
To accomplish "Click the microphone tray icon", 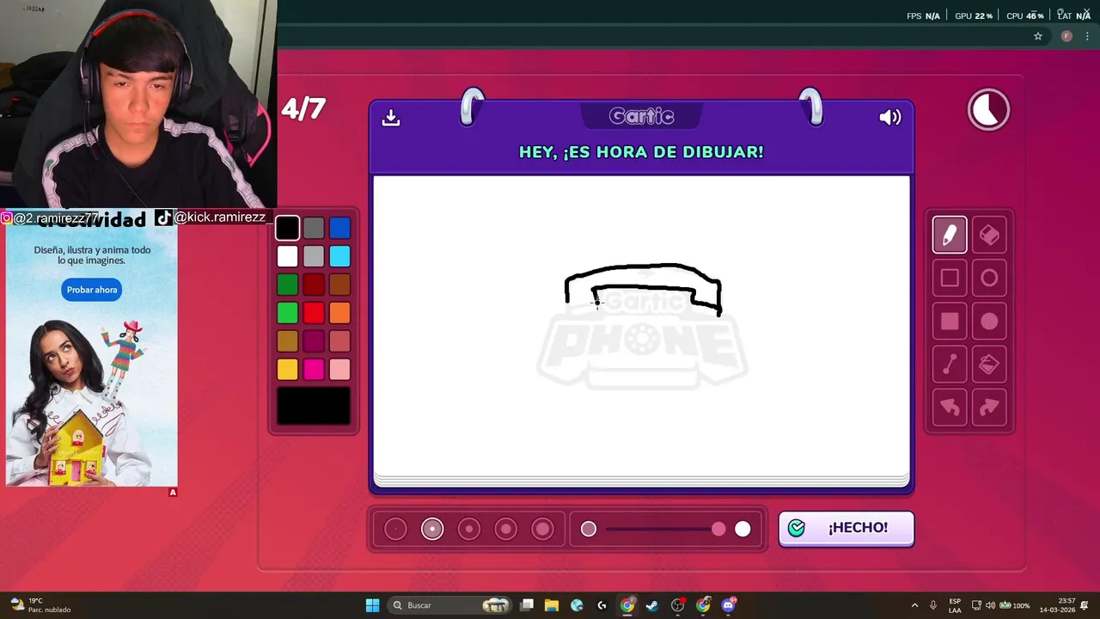I will pos(933,605).
